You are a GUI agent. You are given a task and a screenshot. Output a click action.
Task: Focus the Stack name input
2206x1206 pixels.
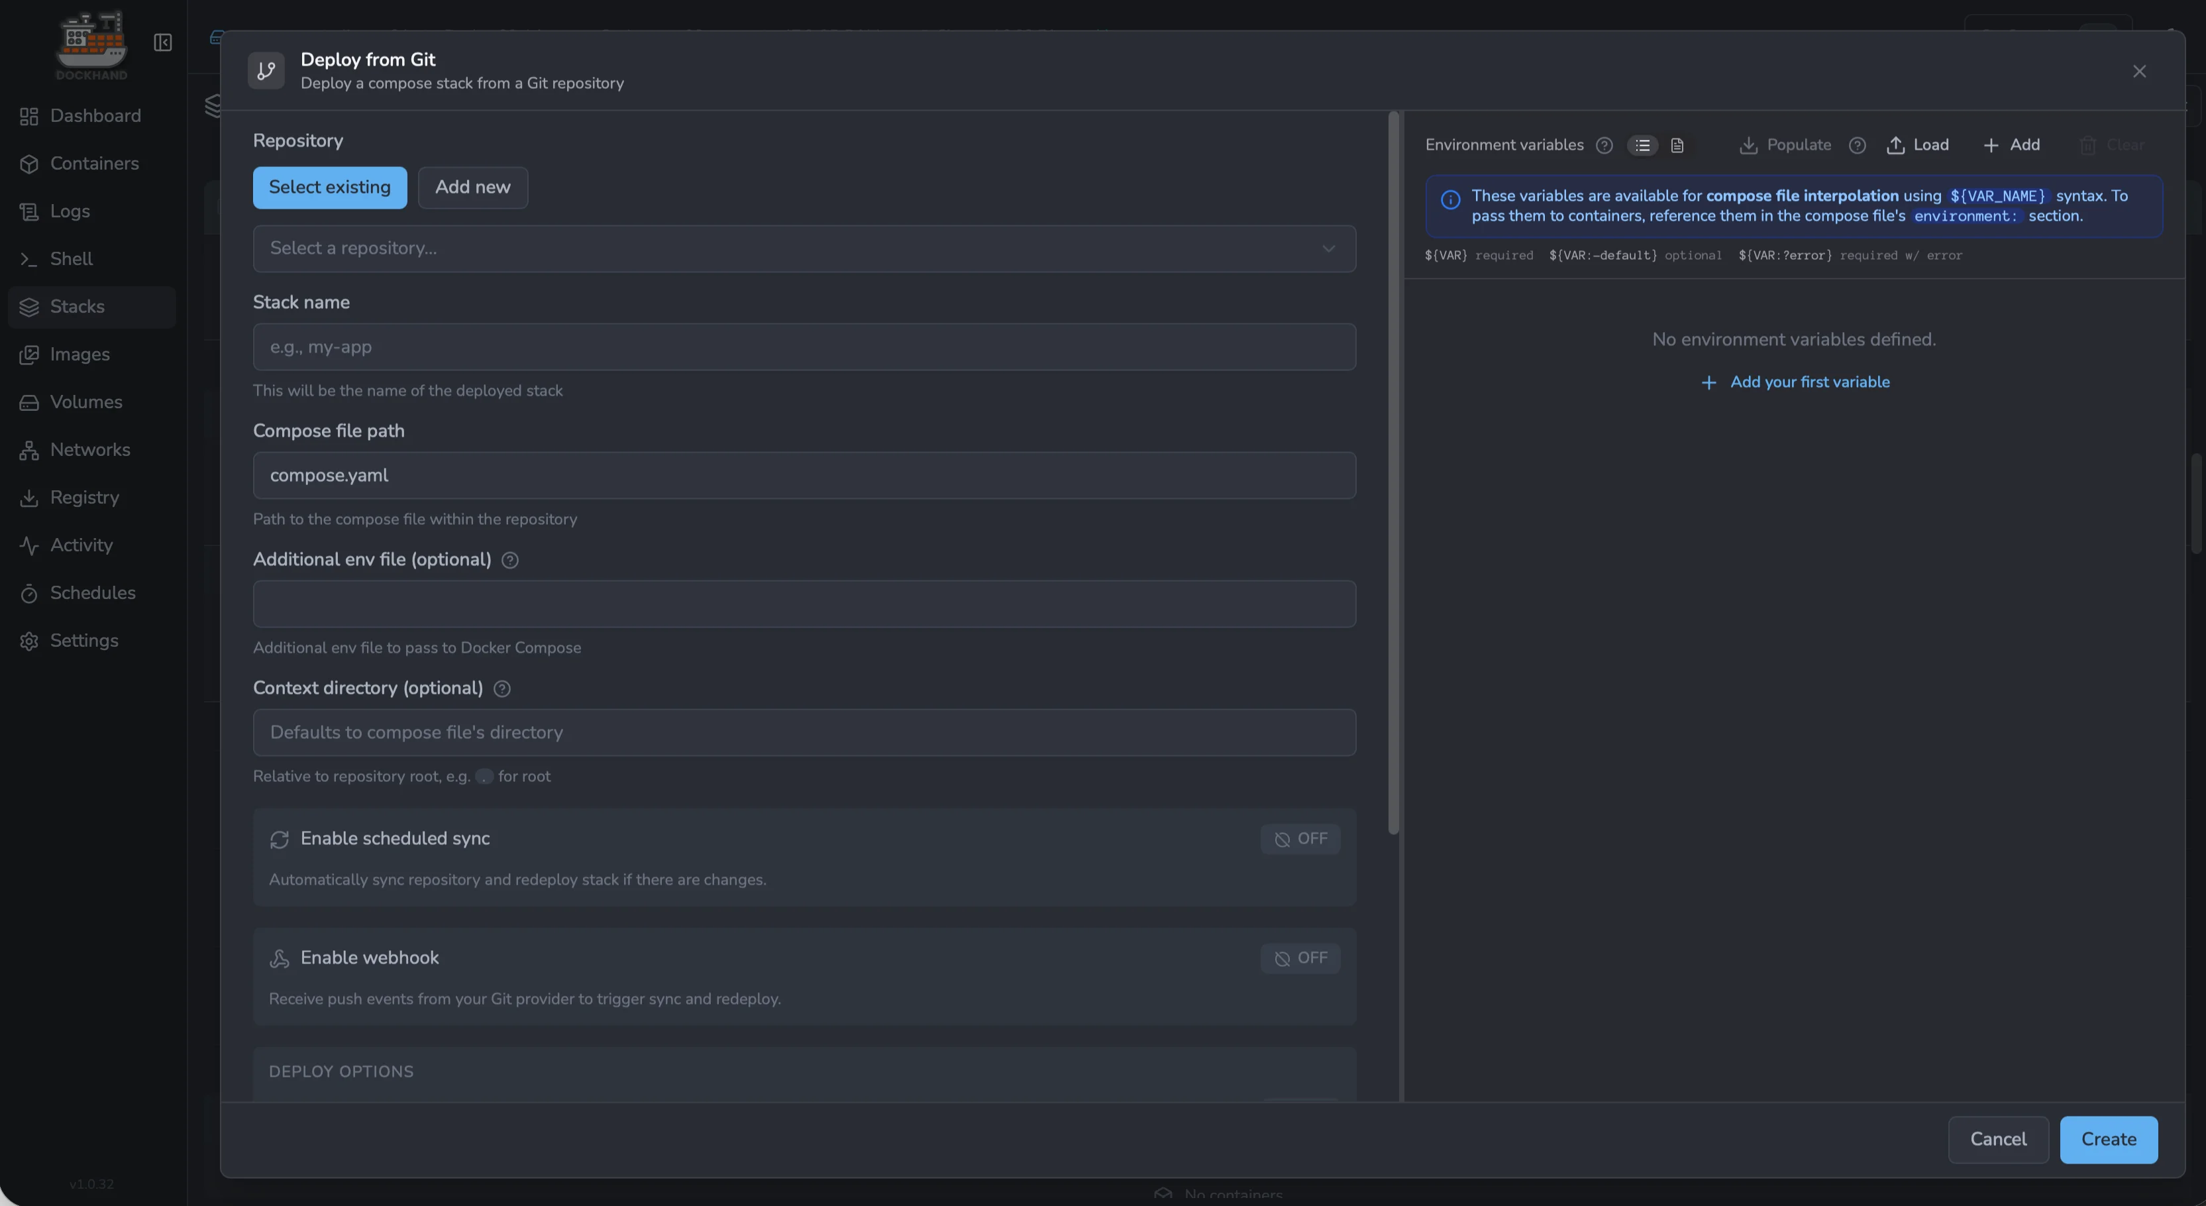point(804,347)
